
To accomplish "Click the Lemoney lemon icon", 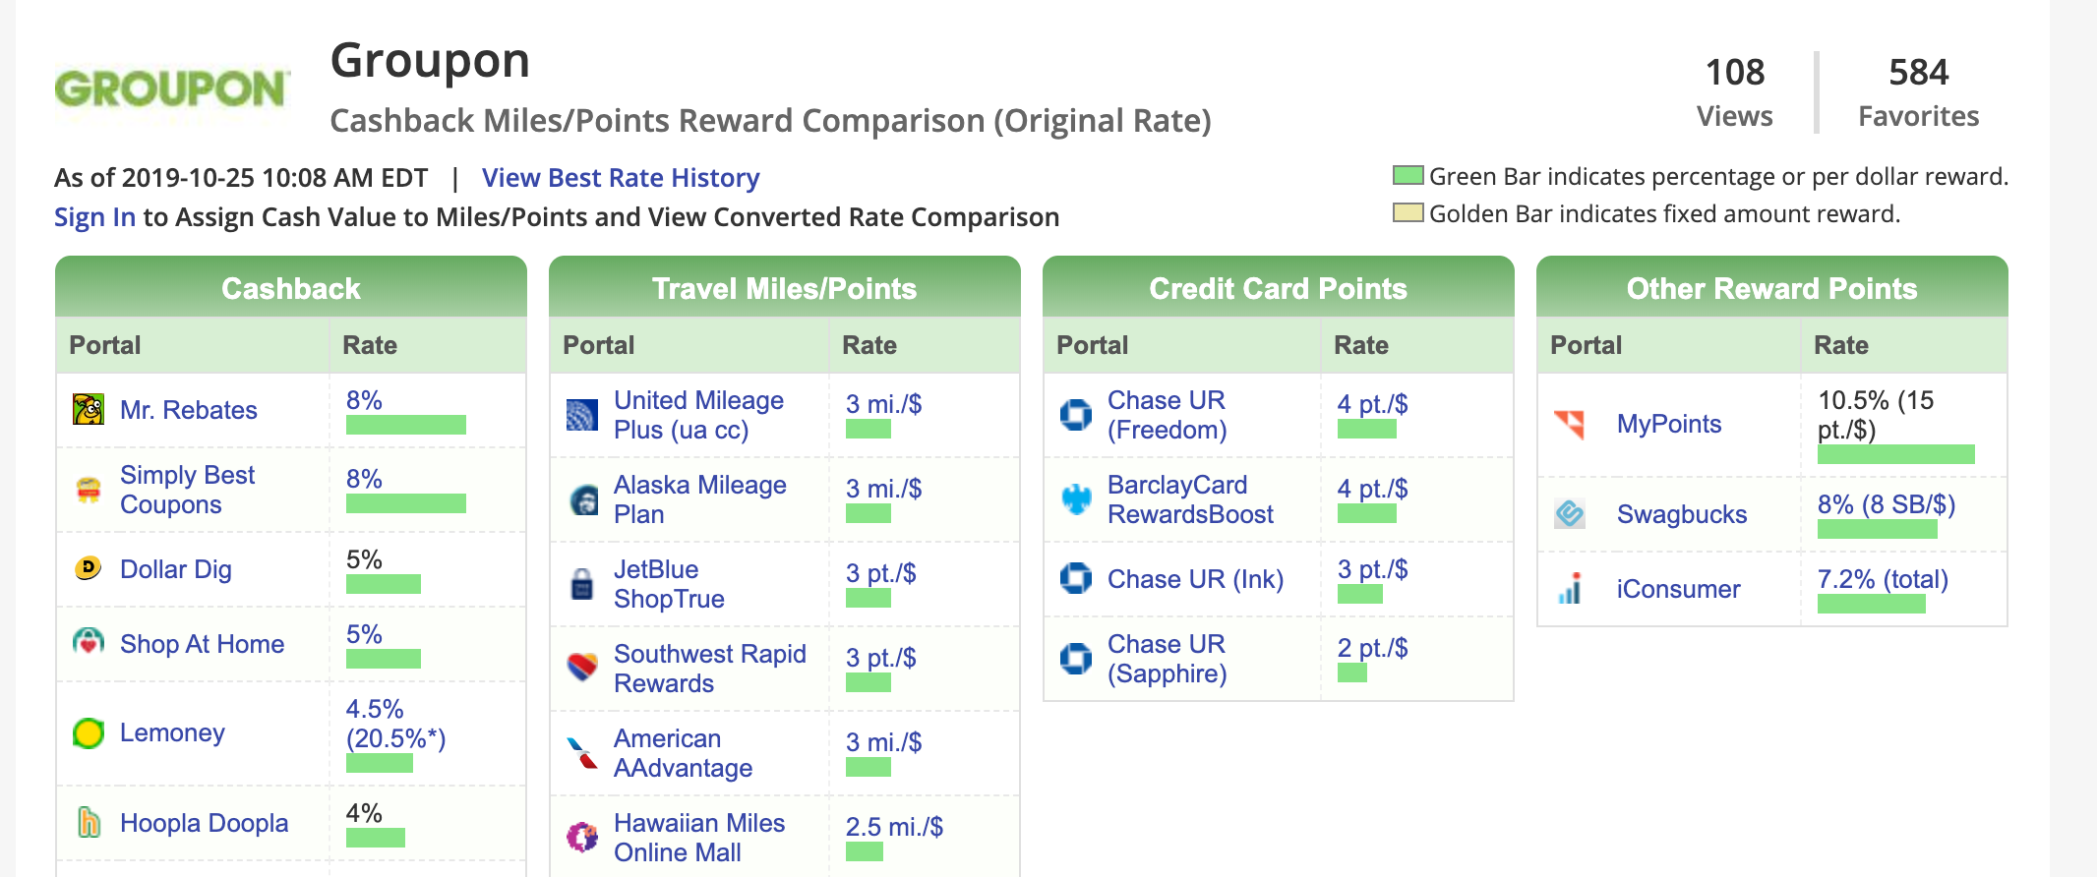I will click(89, 732).
